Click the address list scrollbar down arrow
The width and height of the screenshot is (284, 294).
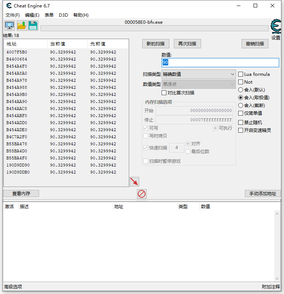point(277,279)
